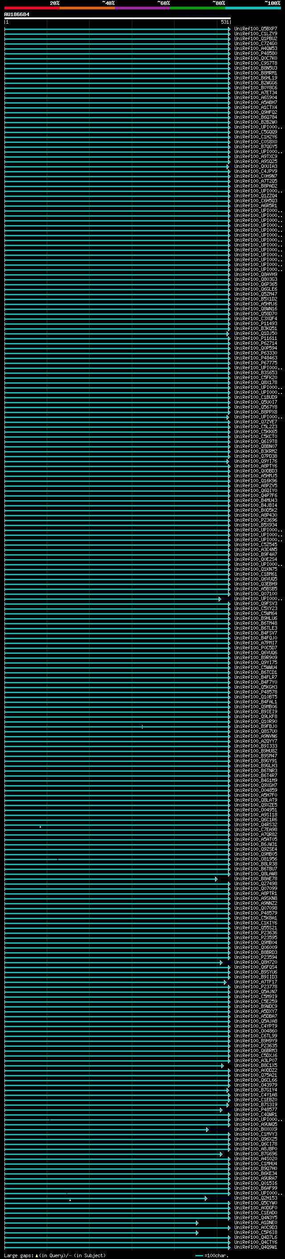Screen dimensions: 285x1259
Task: Select the UniRef100_A6S904 entry
Action: pyautogui.click(x=256, y=97)
